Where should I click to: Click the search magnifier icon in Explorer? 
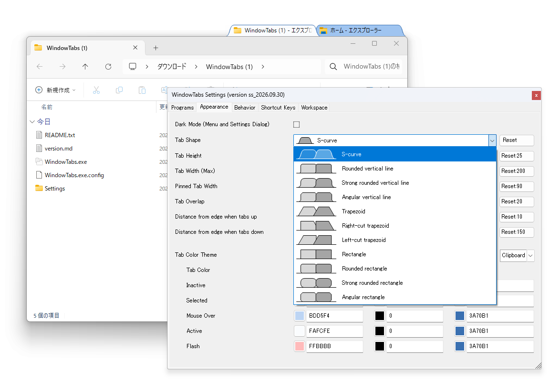click(333, 67)
